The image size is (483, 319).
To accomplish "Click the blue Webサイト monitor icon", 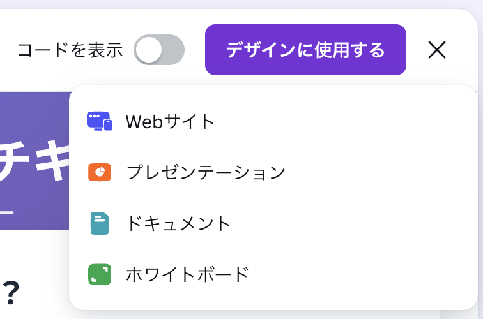I will click(100, 121).
